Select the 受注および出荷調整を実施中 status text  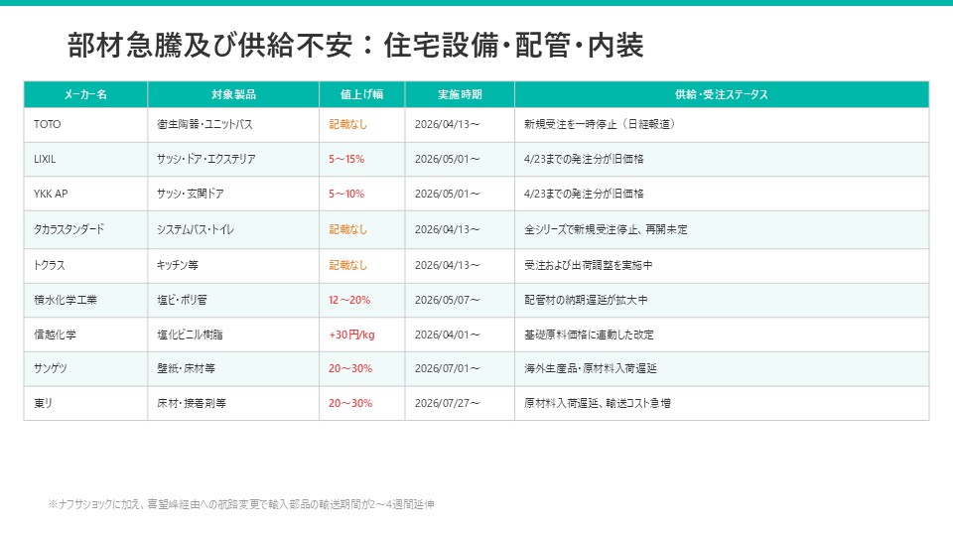[589, 266]
